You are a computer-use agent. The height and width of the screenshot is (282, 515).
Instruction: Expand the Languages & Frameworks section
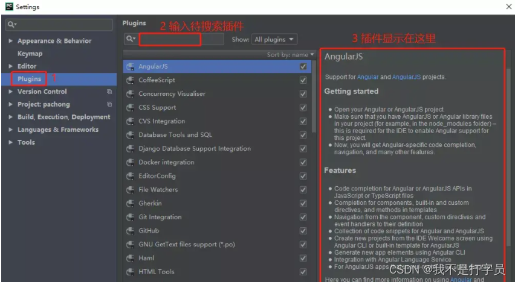click(10, 130)
